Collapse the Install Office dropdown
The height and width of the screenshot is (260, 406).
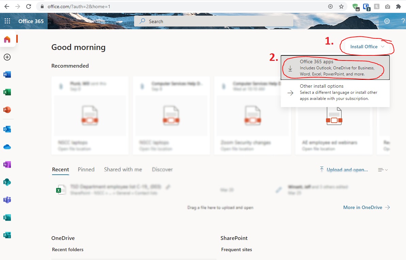click(x=367, y=47)
